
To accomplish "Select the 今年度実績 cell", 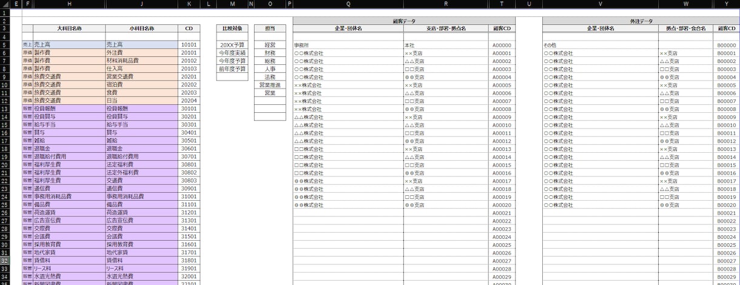I will coord(232,53).
